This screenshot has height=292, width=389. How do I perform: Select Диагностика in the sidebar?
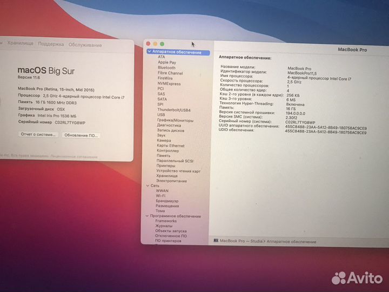tap(169, 125)
